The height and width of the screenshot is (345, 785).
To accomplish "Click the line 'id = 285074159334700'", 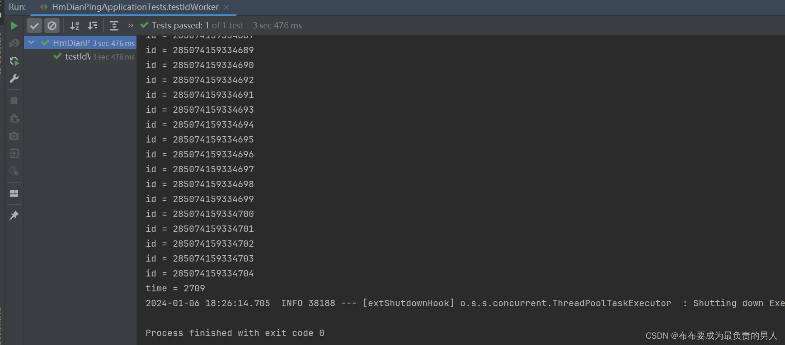I will [200, 214].
